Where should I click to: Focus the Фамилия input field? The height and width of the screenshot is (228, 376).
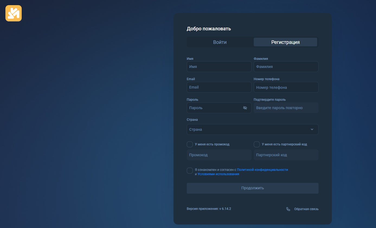pos(286,67)
